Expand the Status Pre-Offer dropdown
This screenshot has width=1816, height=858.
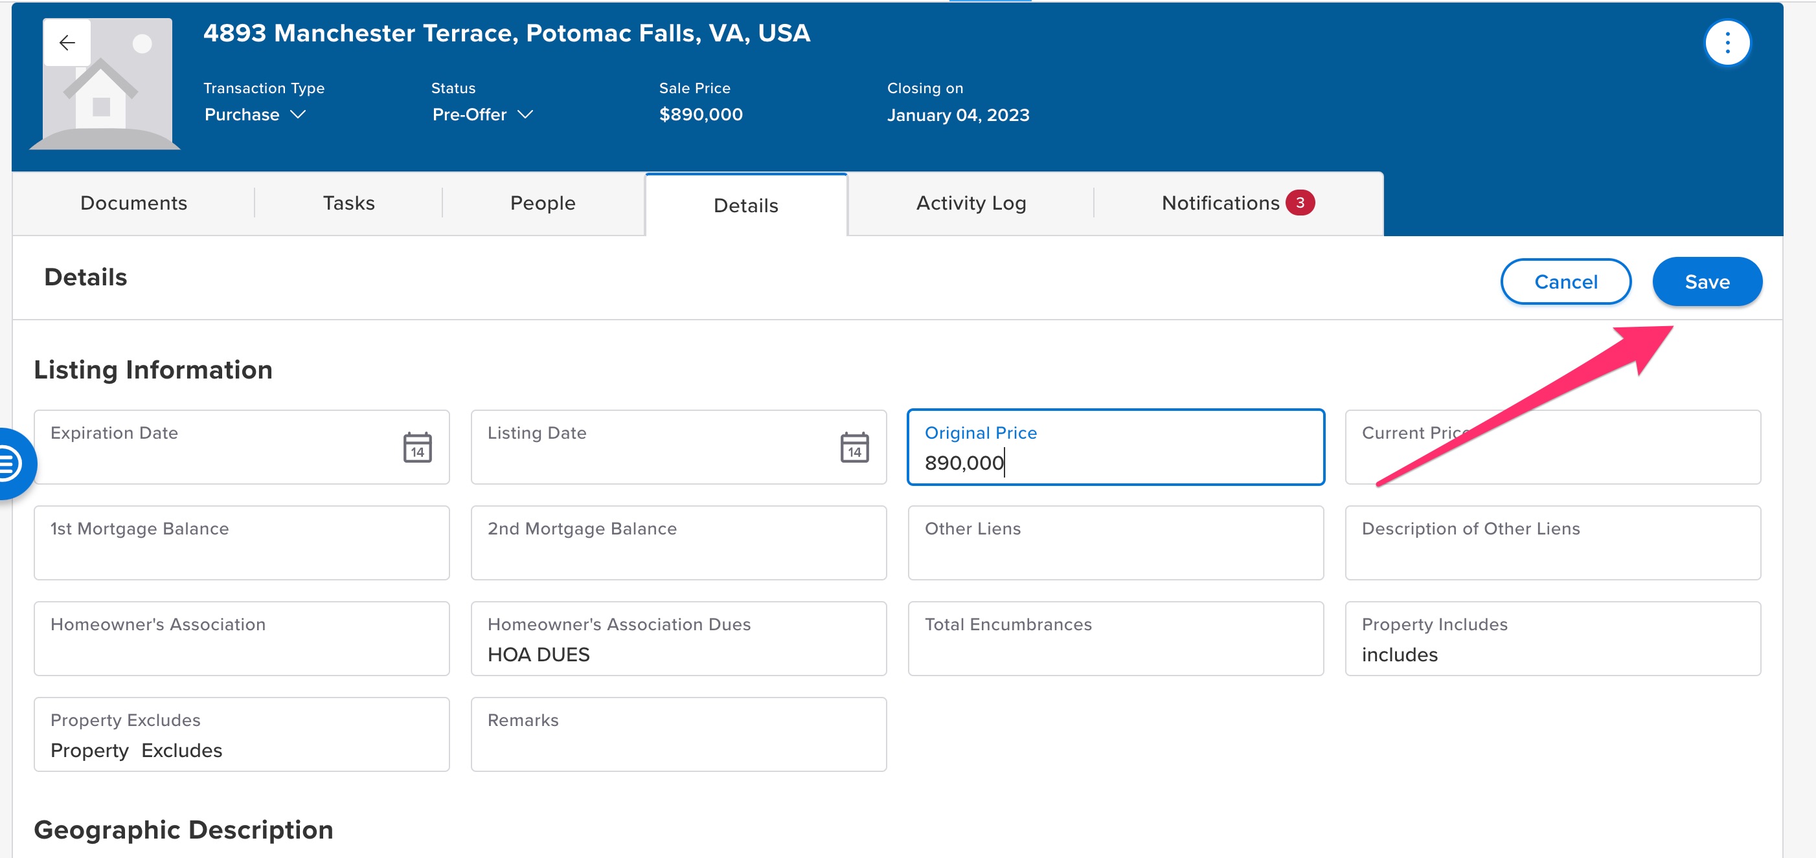[x=483, y=115]
